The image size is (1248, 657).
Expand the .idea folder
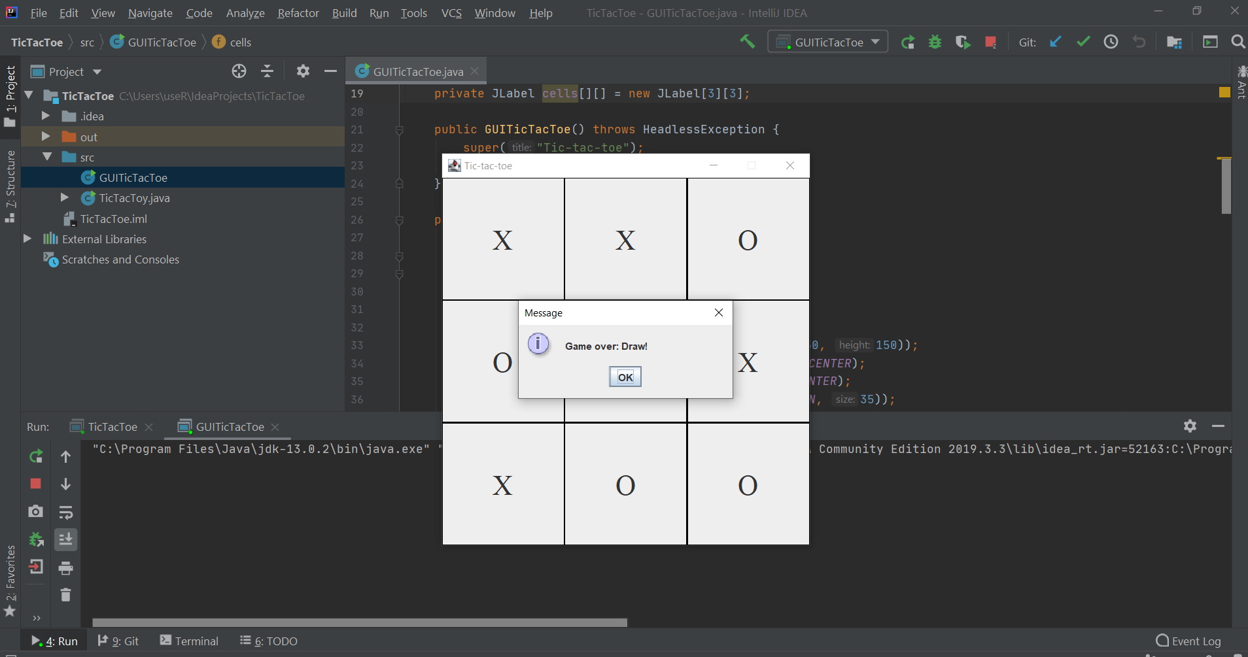pyautogui.click(x=46, y=116)
